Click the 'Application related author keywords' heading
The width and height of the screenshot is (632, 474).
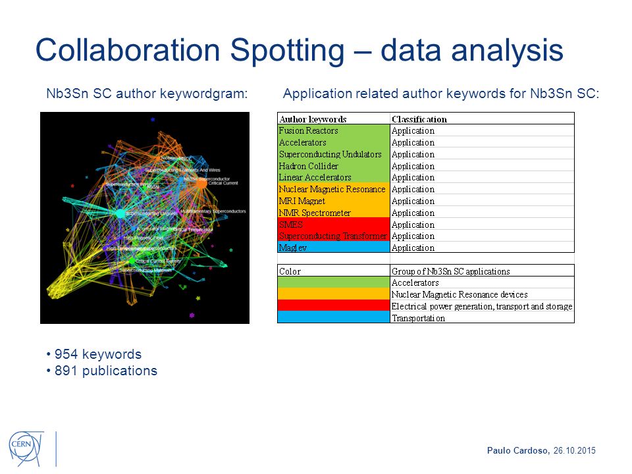441,93
